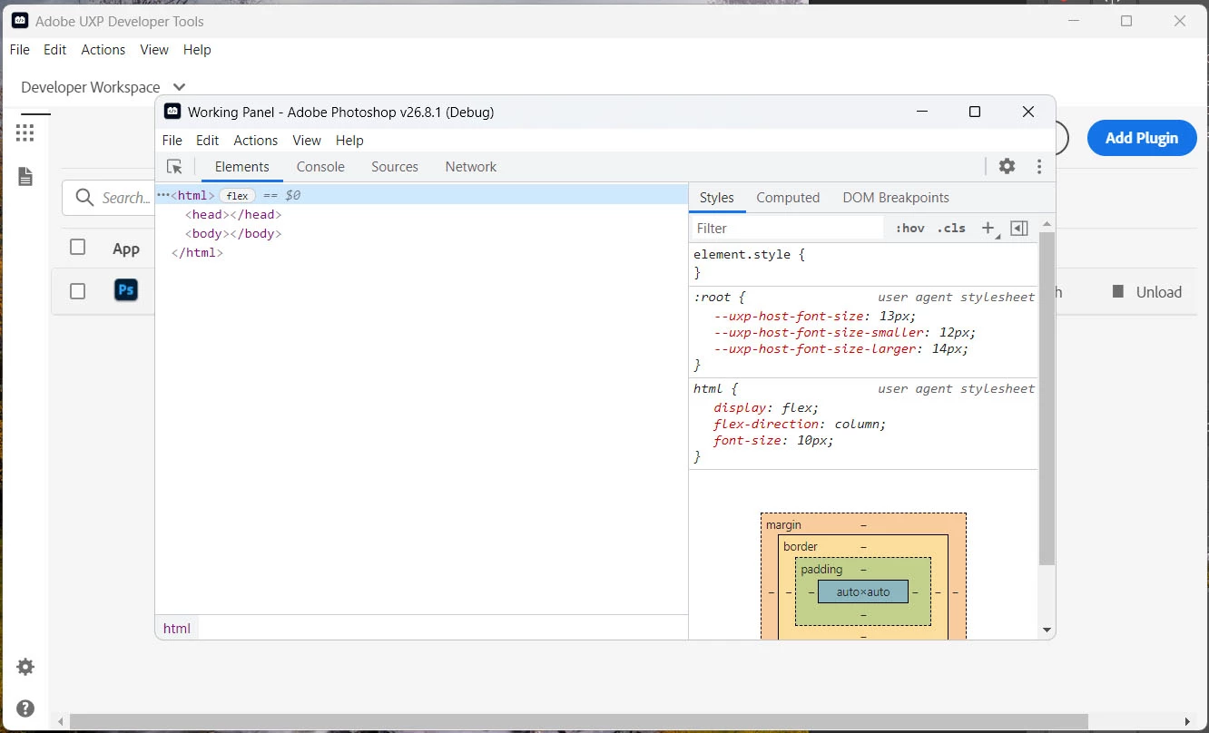Open help question mark icon
This screenshot has width=1209, height=733.
[25, 709]
